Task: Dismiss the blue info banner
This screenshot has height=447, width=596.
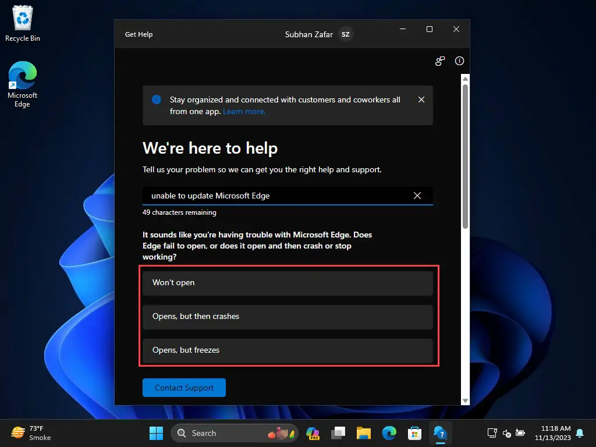Action: point(421,100)
